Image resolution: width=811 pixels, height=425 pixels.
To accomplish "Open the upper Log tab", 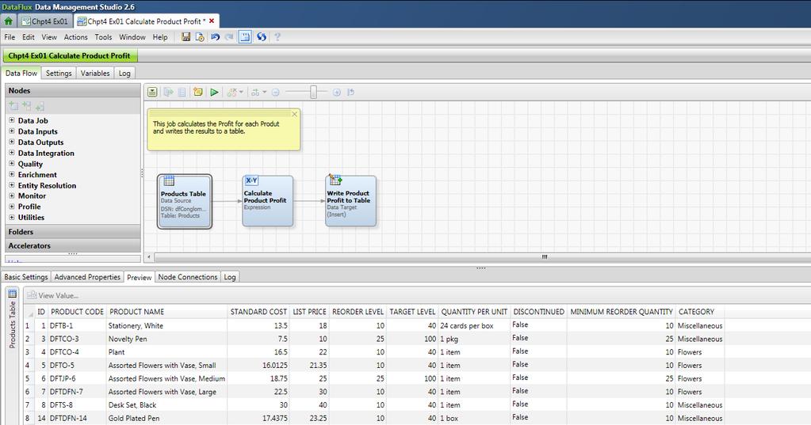I will click(124, 74).
